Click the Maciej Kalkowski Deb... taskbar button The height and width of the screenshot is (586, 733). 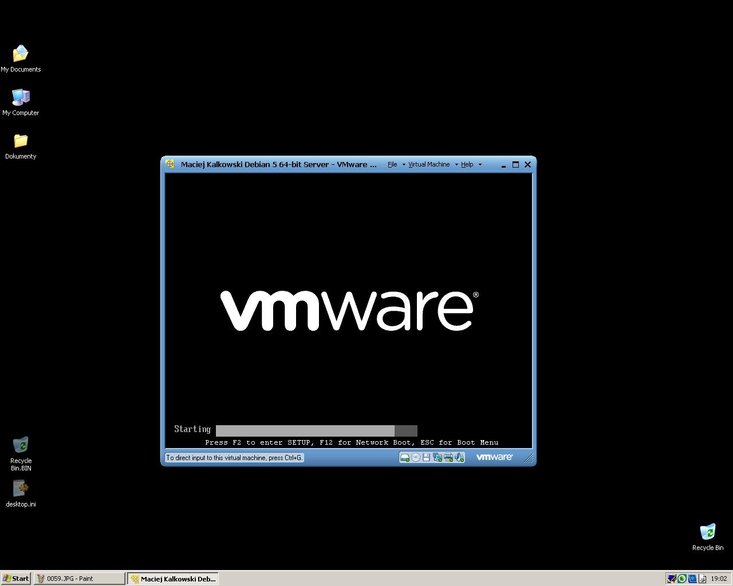click(x=173, y=579)
